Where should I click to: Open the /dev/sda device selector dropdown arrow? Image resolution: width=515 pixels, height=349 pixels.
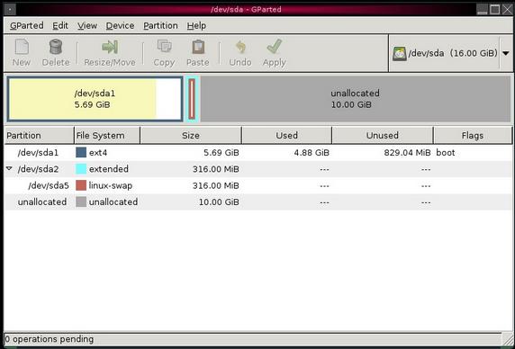(x=506, y=53)
